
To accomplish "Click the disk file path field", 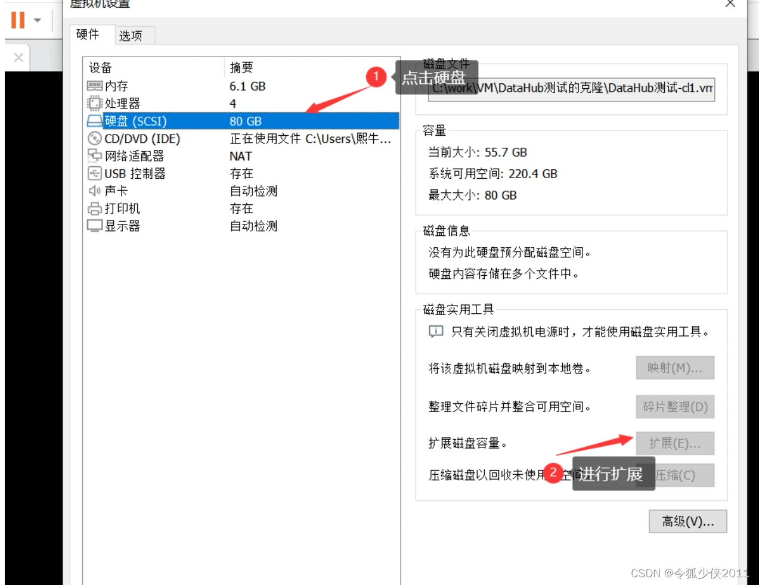I will tap(571, 89).
